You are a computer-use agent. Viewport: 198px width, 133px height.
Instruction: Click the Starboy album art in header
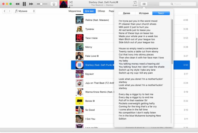tap(63, 4)
